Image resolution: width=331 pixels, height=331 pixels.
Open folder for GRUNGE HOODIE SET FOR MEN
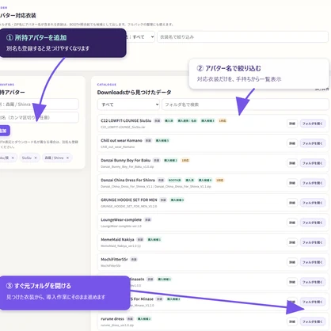[x=313, y=203]
